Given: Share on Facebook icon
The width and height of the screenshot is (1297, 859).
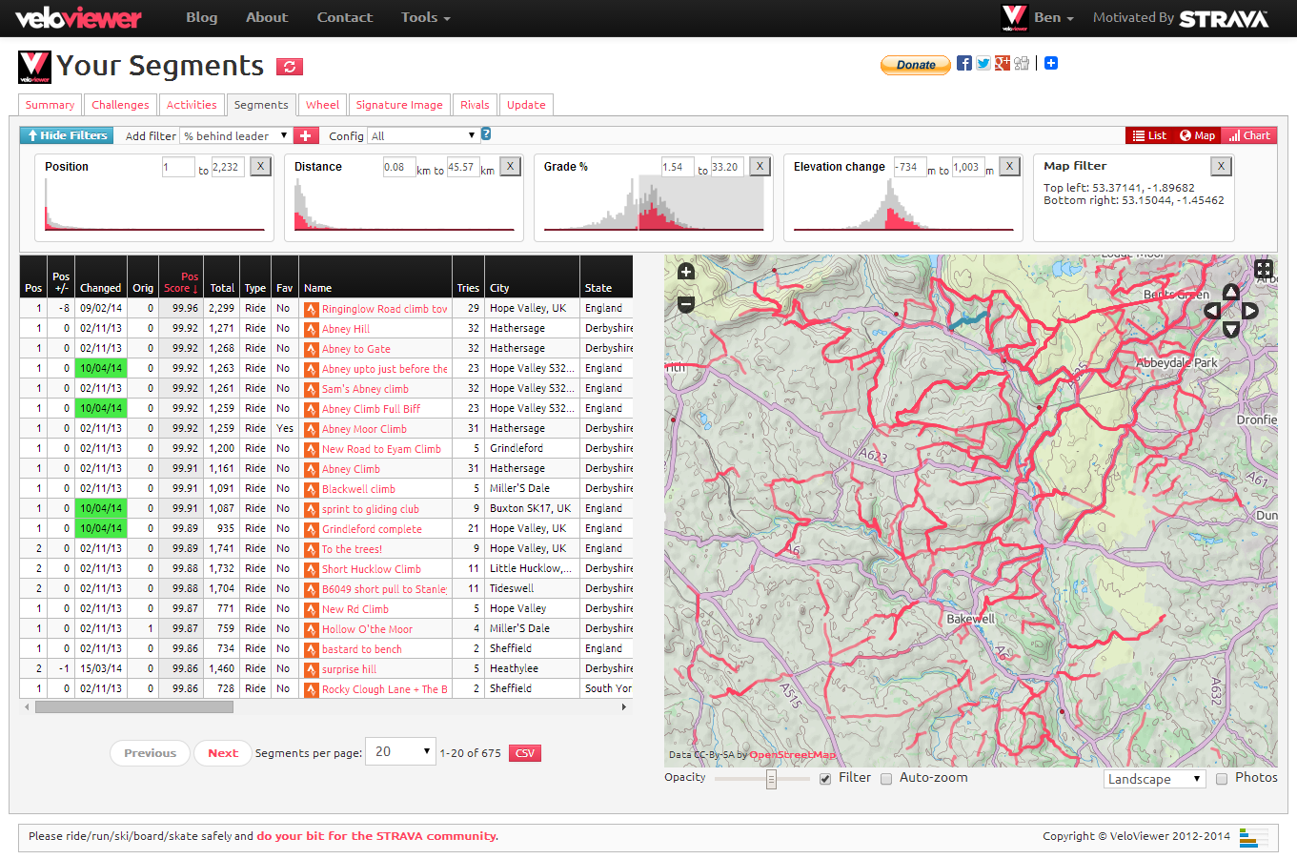Looking at the screenshot, I should (x=964, y=64).
